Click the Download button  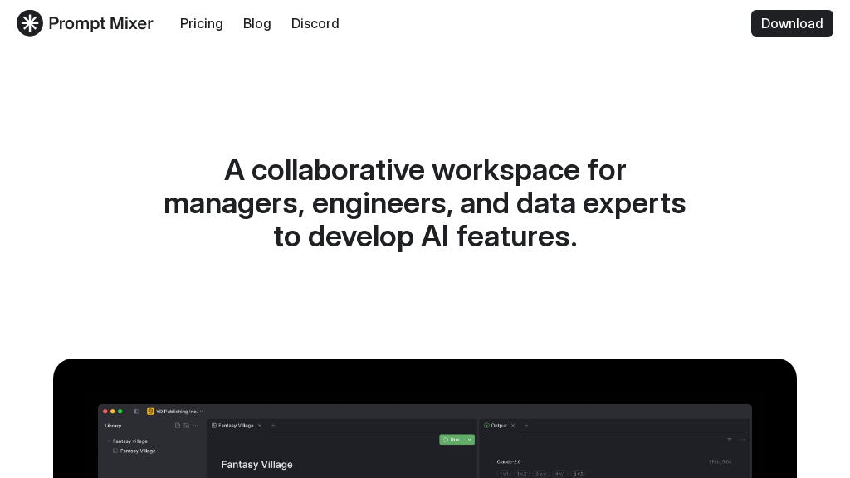(x=791, y=23)
